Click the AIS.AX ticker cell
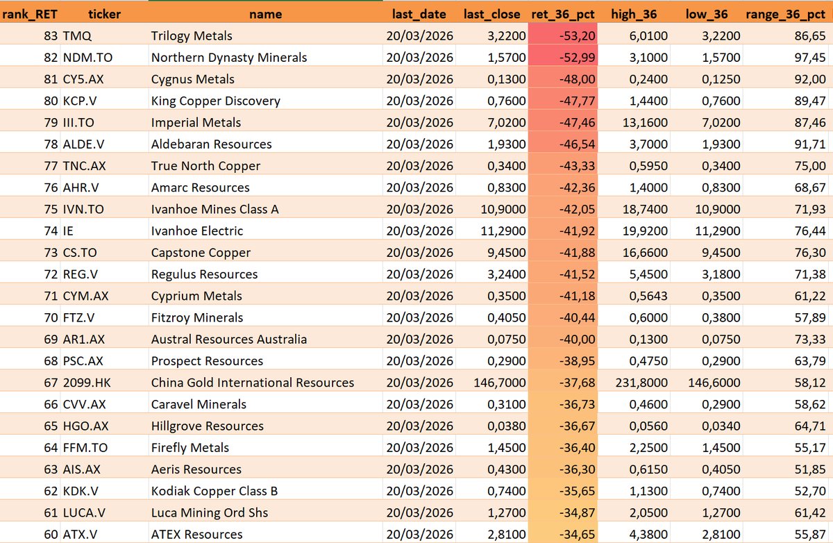Viewport: 833px width, 543px height. [103, 469]
